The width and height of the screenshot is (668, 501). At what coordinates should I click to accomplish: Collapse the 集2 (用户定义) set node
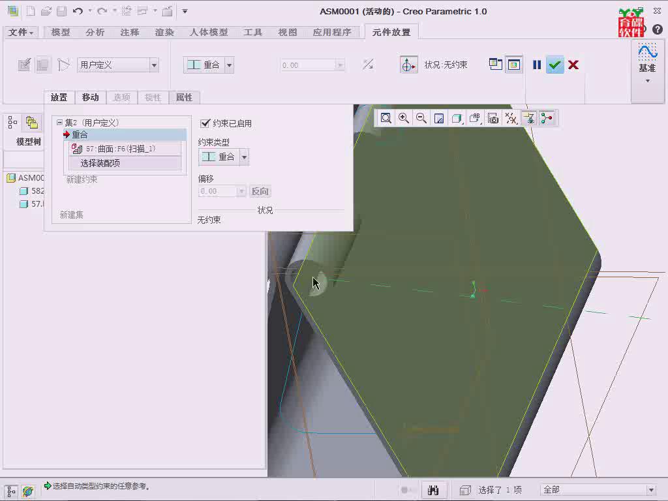pyautogui.click(x=59, y=122)
